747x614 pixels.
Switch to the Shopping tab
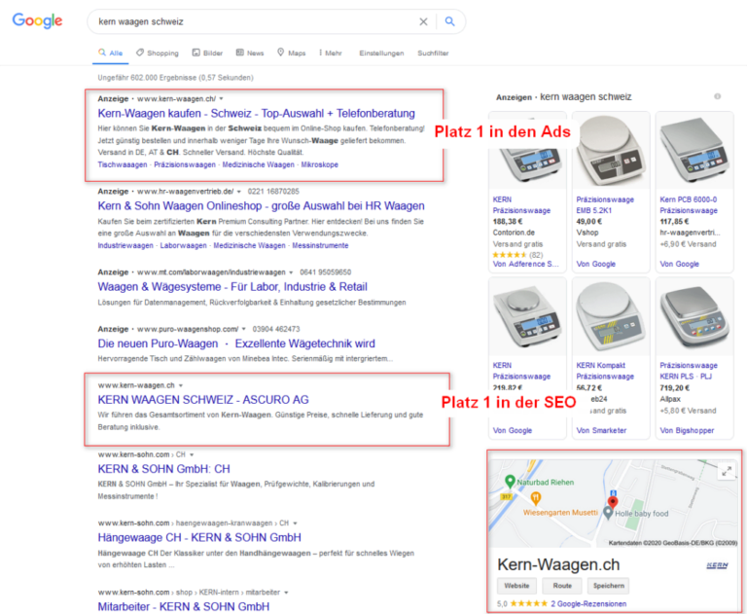158,53
